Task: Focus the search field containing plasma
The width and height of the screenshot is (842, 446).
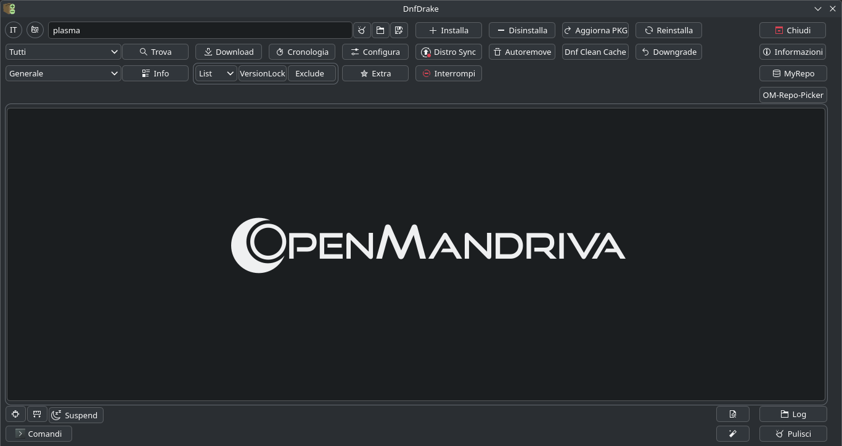Action: point(200,30)
